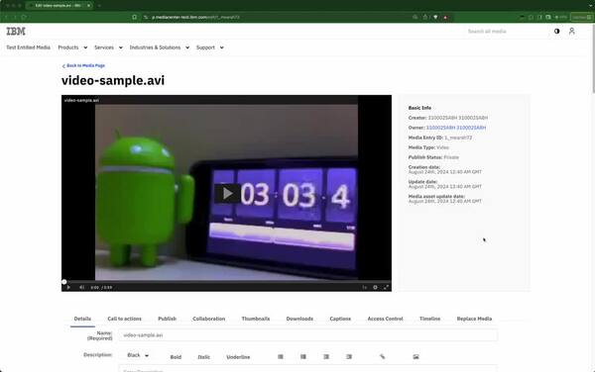Click the Media Entry ID value

458,138
